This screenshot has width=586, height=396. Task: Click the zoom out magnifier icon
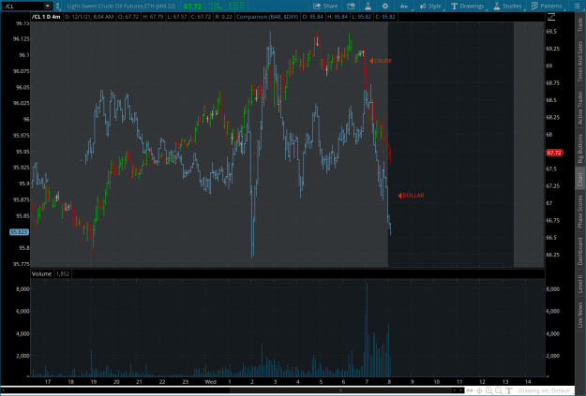499,390
